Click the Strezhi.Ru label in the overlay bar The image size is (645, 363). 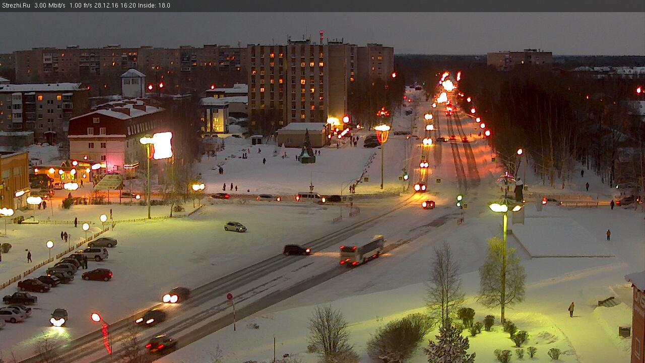click(16, 6)
